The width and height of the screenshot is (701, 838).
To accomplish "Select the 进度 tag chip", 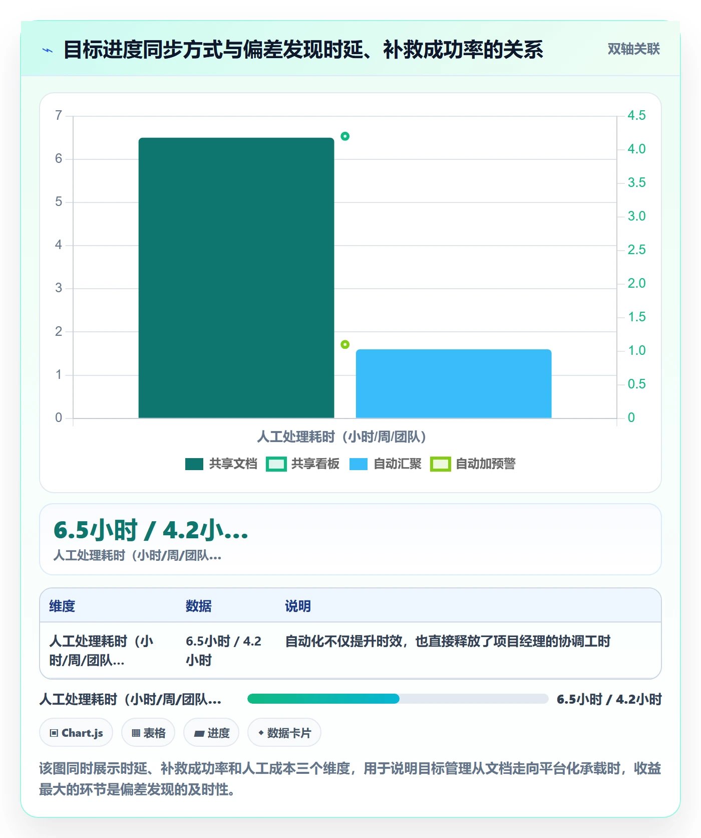I will [211, 733].
